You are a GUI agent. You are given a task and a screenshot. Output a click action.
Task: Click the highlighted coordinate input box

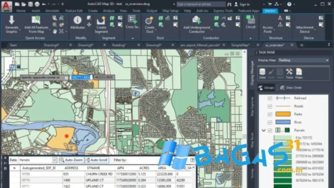(81, 77)
